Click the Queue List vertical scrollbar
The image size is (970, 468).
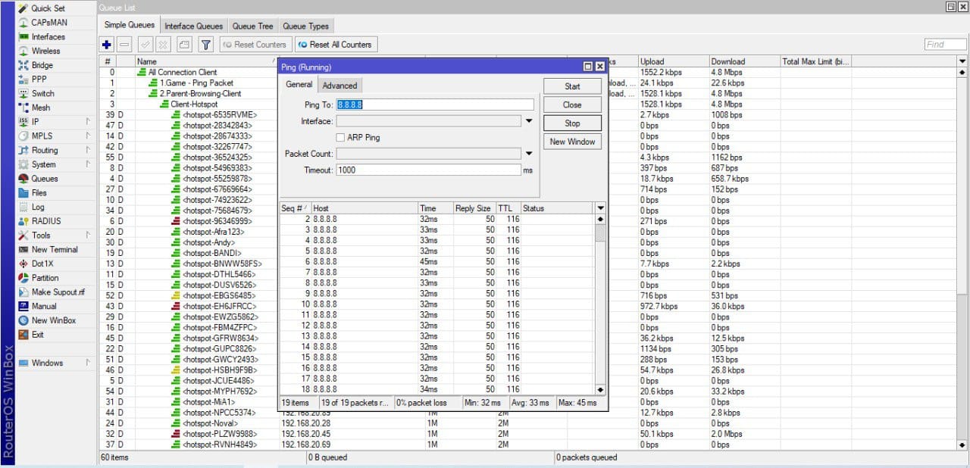962,258
